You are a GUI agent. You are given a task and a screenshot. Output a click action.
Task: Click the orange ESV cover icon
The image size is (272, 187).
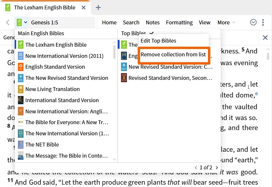tap(21, 67)
